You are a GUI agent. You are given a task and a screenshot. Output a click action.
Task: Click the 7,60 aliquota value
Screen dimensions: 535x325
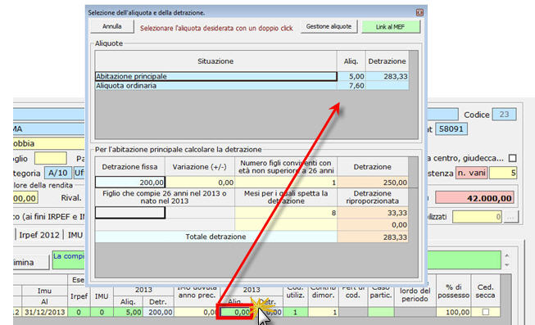[351, 86]
